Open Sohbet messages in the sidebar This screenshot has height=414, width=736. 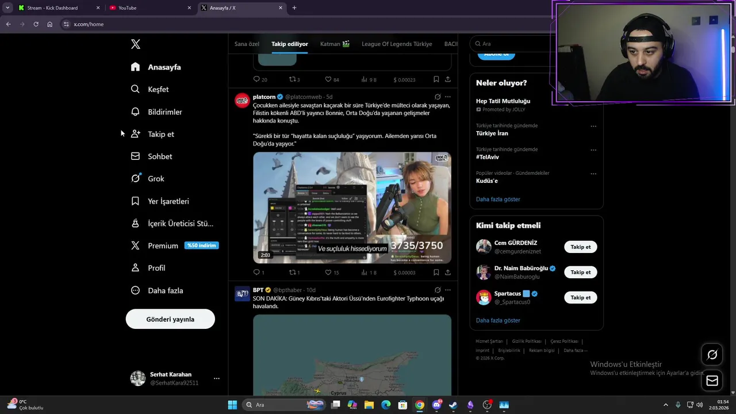click(x=151, y=156)
